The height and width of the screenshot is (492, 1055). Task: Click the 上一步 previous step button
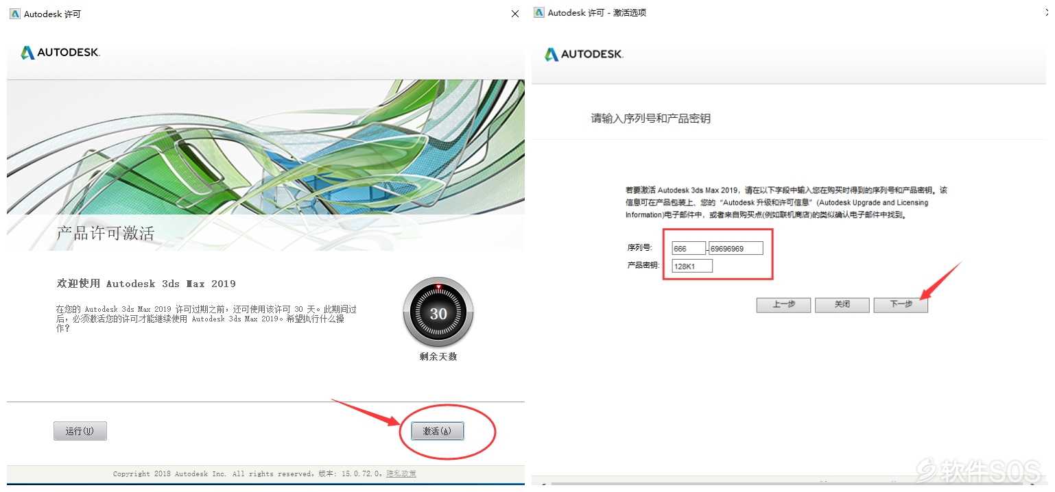[784, 304]
